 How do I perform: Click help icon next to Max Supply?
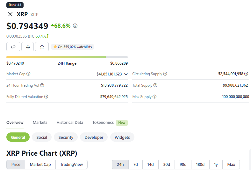[154, 97]
